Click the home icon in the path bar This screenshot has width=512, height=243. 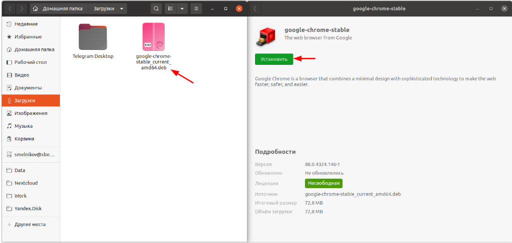[36, 9]
